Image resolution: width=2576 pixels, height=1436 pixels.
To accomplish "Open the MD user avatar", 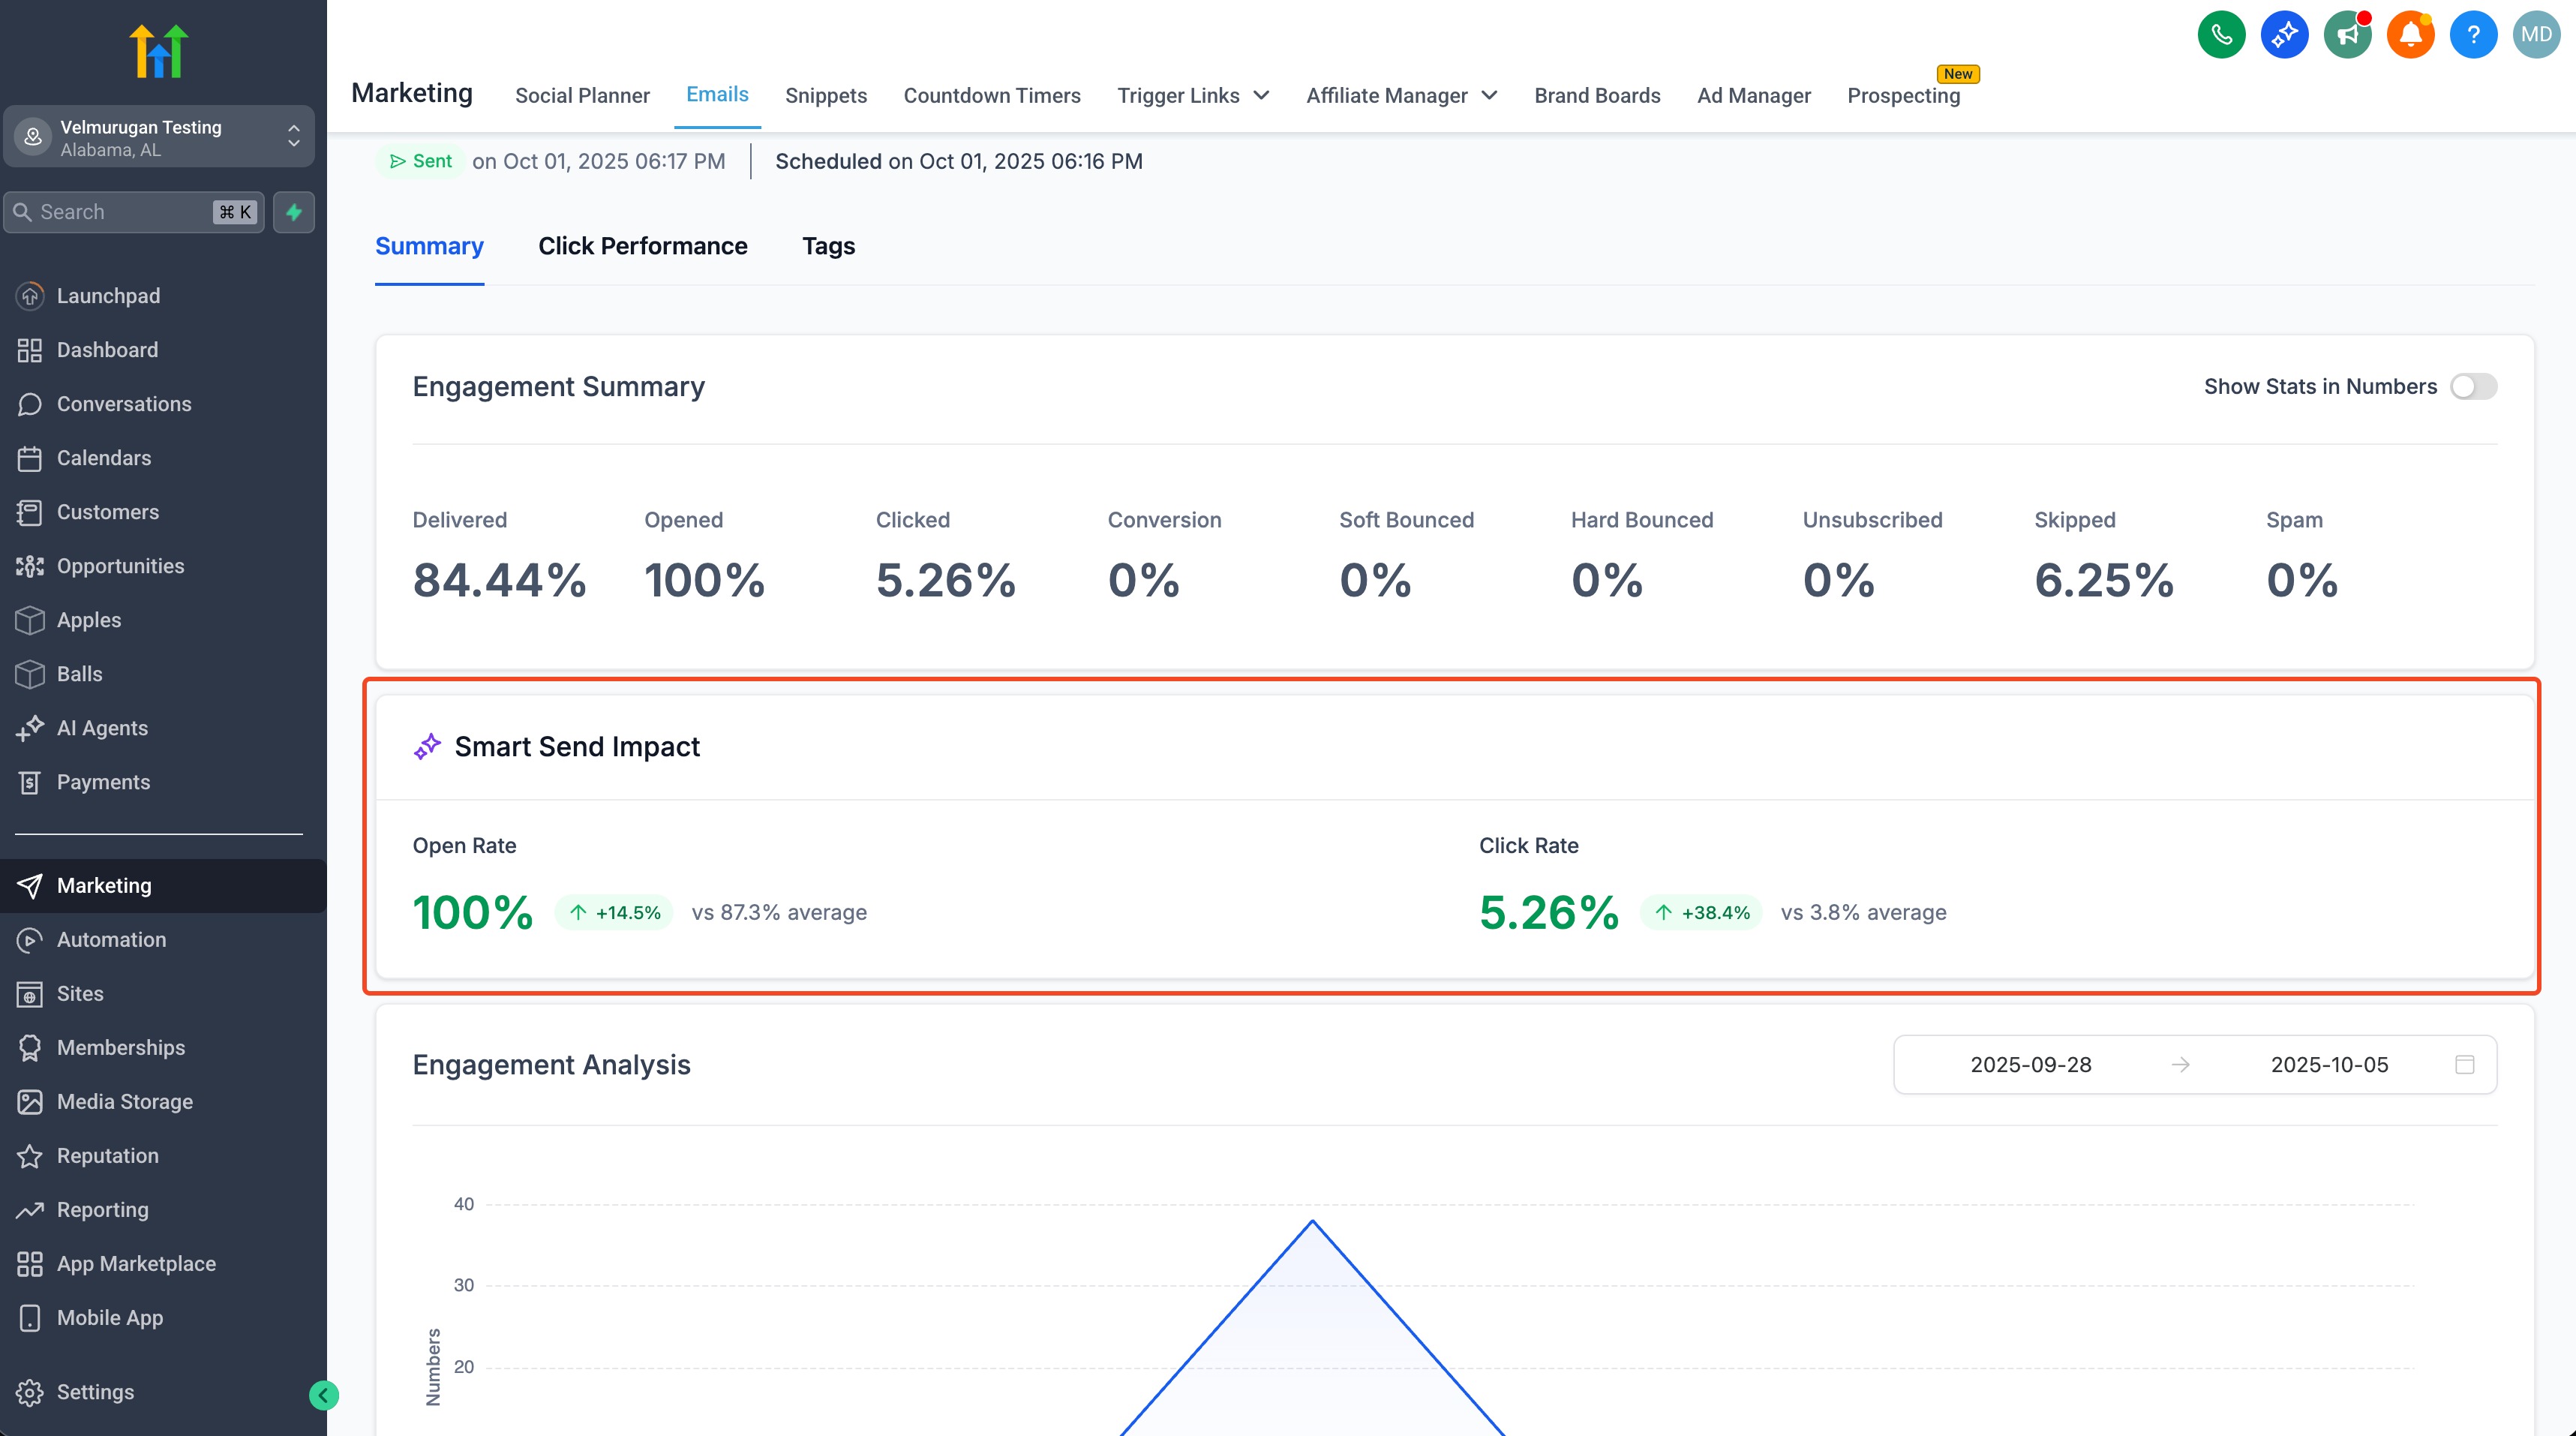I will click(x=2535, y=35).
